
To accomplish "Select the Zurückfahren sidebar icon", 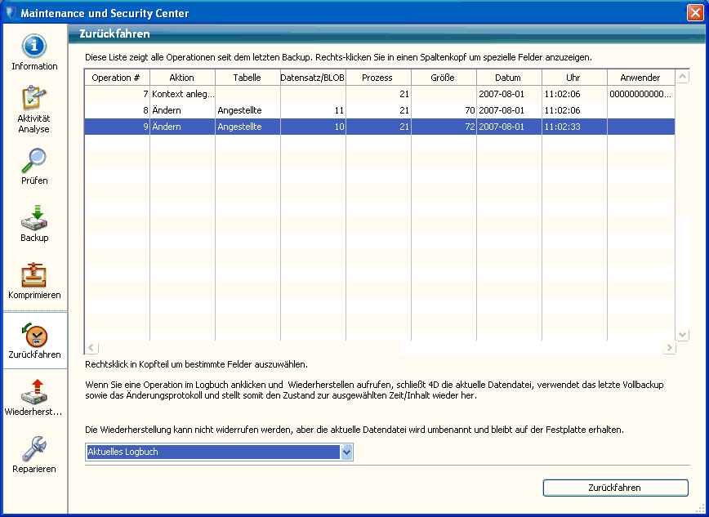I will click(x=34, y=340).
